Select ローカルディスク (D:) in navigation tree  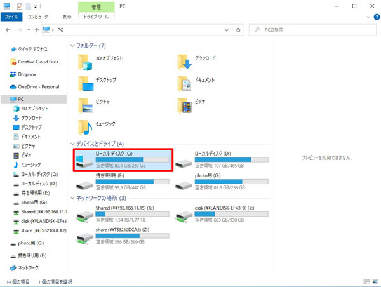click(x=35, y=184)
